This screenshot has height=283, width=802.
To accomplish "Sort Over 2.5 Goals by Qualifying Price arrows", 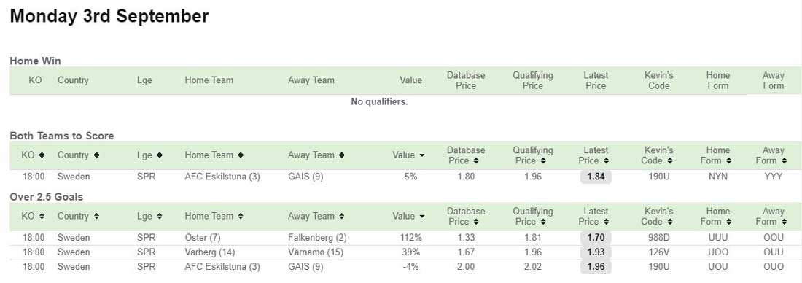I will (x=542, y=222).
